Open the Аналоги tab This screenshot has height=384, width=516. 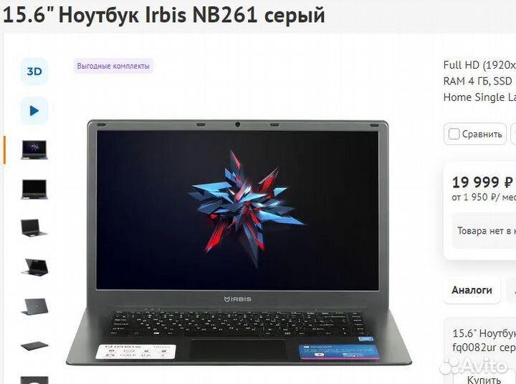coord(472,290)
